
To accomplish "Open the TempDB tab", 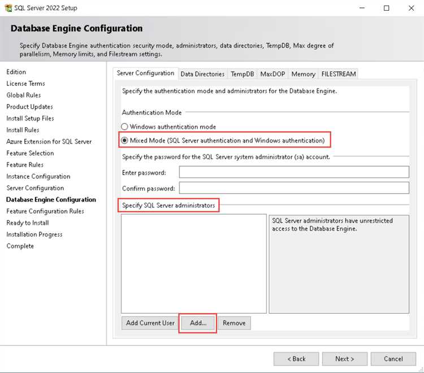I will pos(242,74).
